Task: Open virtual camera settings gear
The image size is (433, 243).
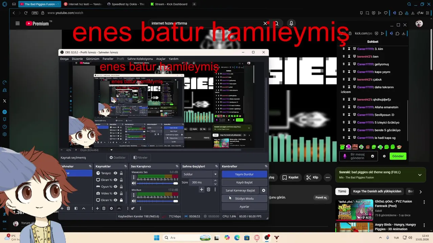Action: (264, 190)
